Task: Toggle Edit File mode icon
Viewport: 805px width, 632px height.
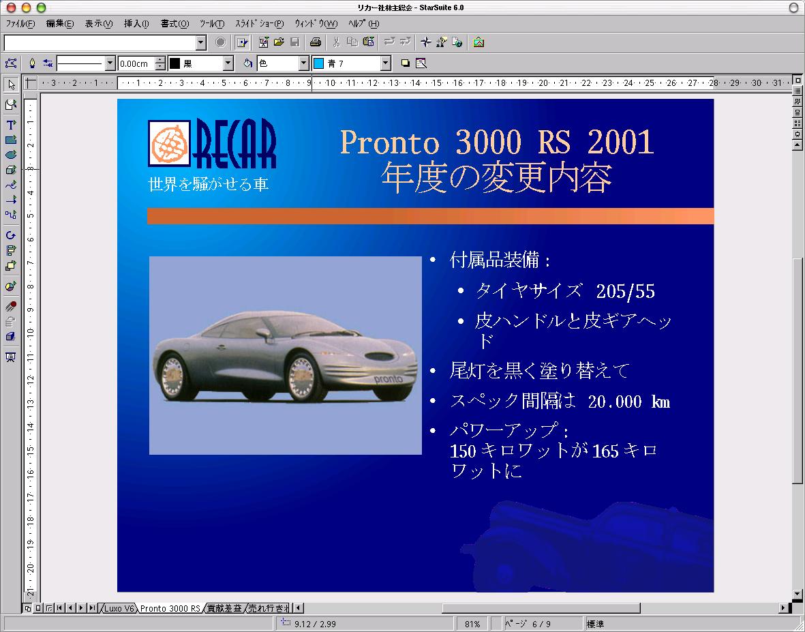Action: click(x=242, y=42)
